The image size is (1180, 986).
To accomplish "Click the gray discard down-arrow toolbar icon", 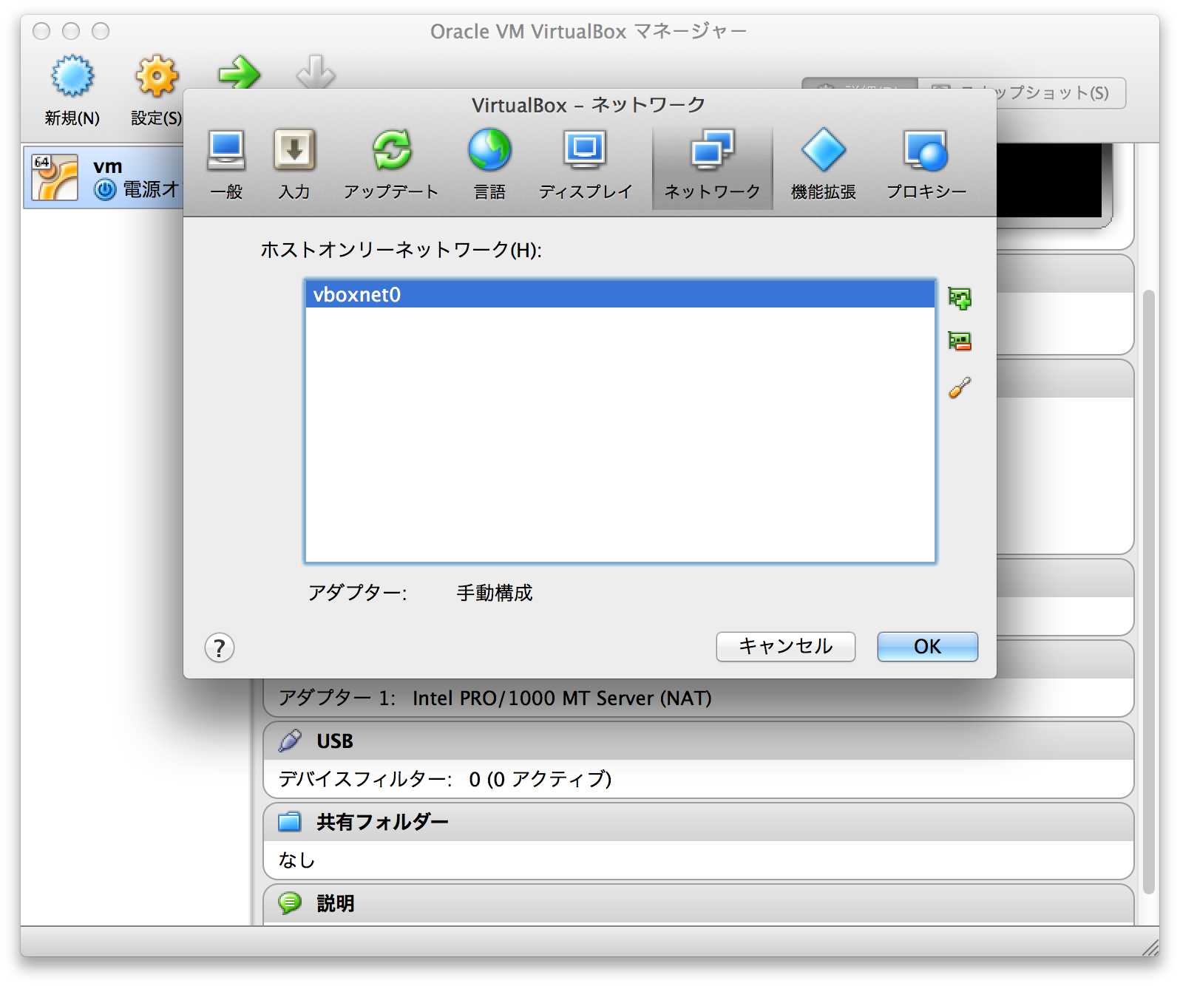I will point(316,72).
